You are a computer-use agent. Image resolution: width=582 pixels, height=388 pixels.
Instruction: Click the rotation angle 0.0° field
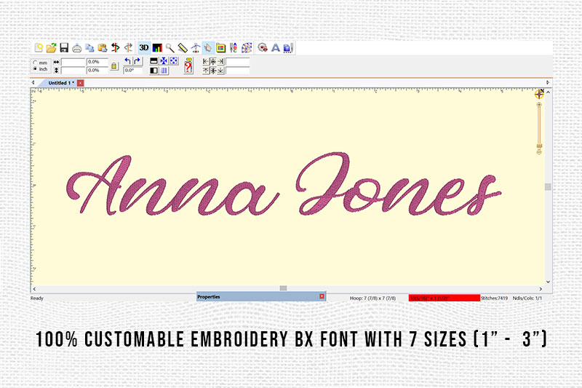[133, 70]
